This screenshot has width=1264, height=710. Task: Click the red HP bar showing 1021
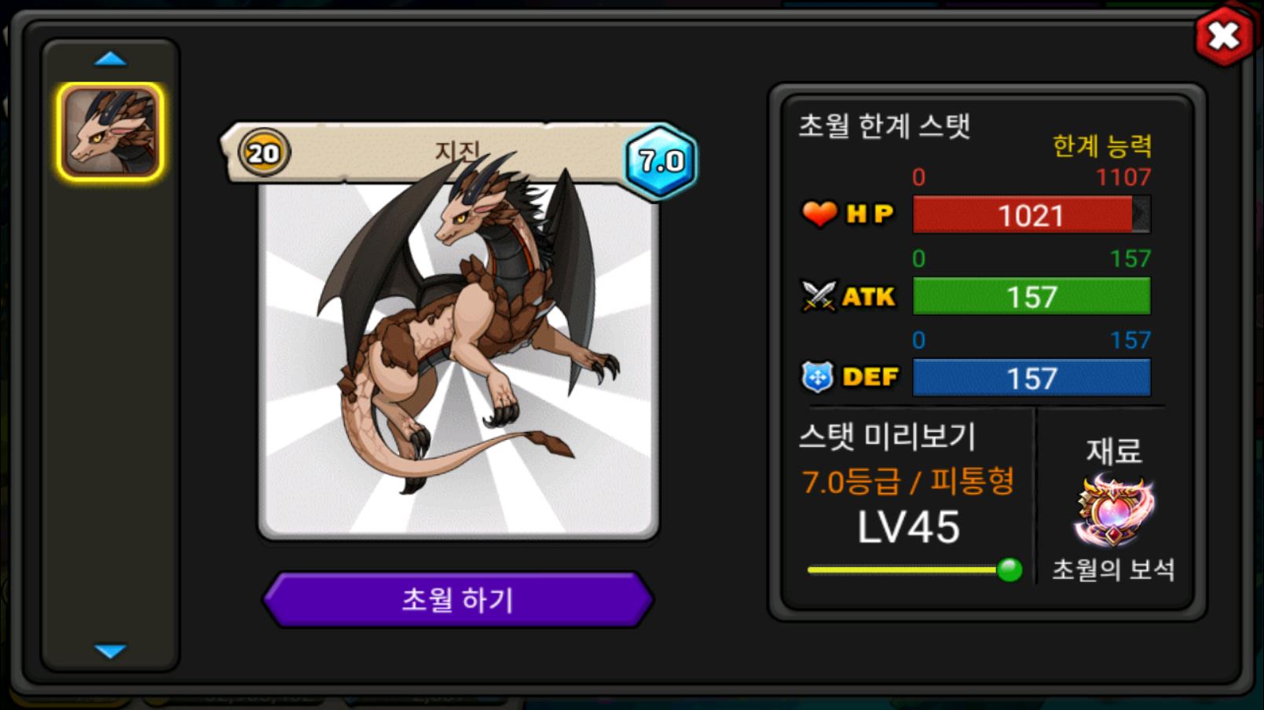click(x=1031, y=214)
